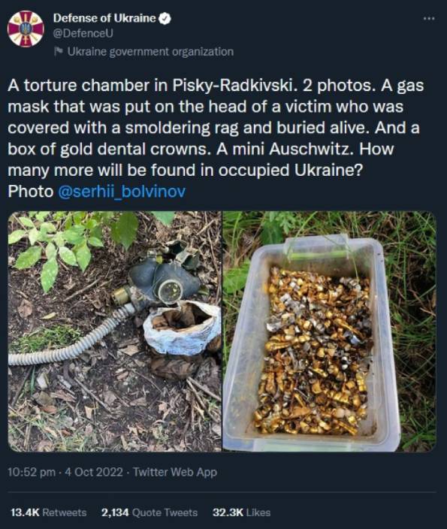This screenshot has height=529, width=447.
Task: Open the @DefenceU handle
Action: click(x=83, y=33)
